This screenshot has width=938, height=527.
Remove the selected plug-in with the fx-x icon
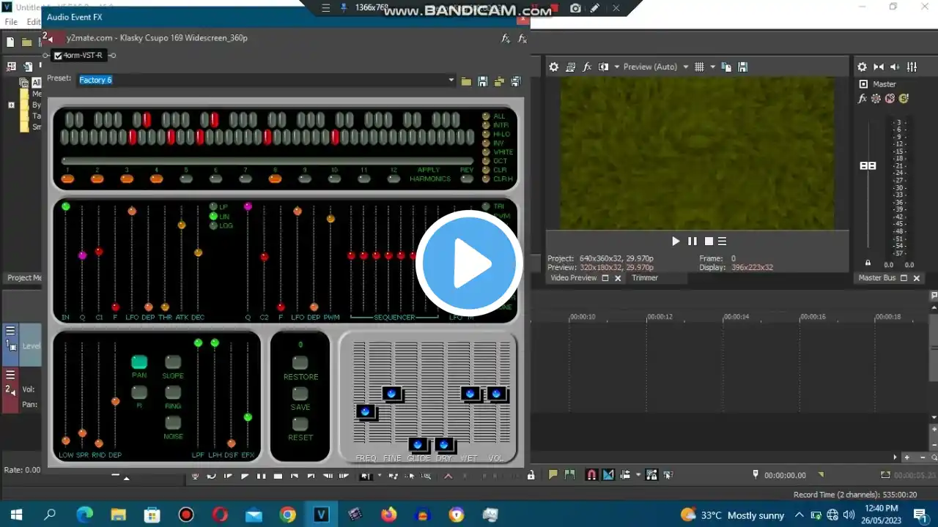pos(522,39)
